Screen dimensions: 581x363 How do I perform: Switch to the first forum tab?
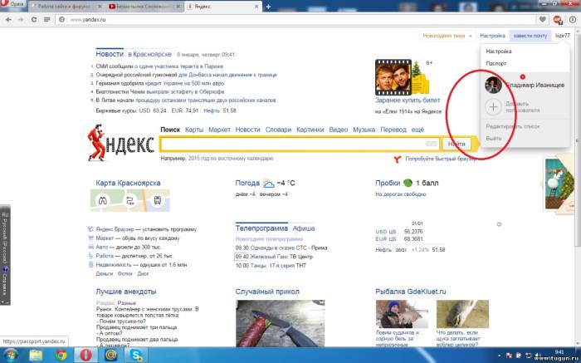[66, 7]
